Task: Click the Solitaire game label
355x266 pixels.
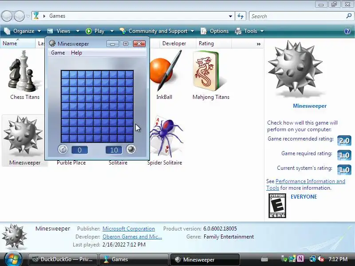Action: (118, 163)
